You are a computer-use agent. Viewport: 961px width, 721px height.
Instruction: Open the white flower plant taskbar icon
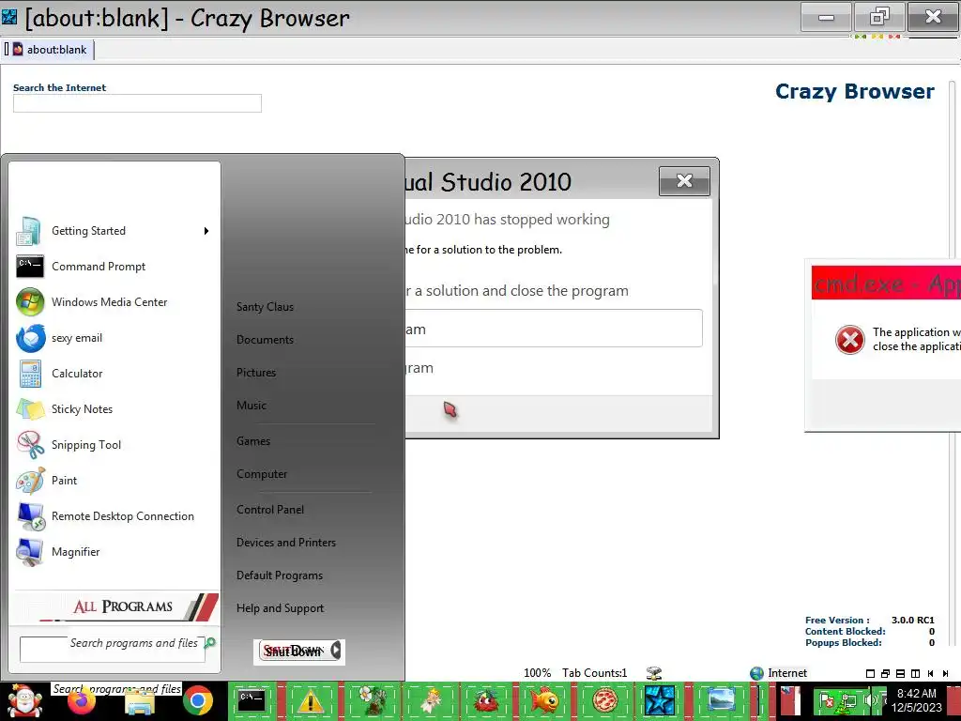coord(371,700)
